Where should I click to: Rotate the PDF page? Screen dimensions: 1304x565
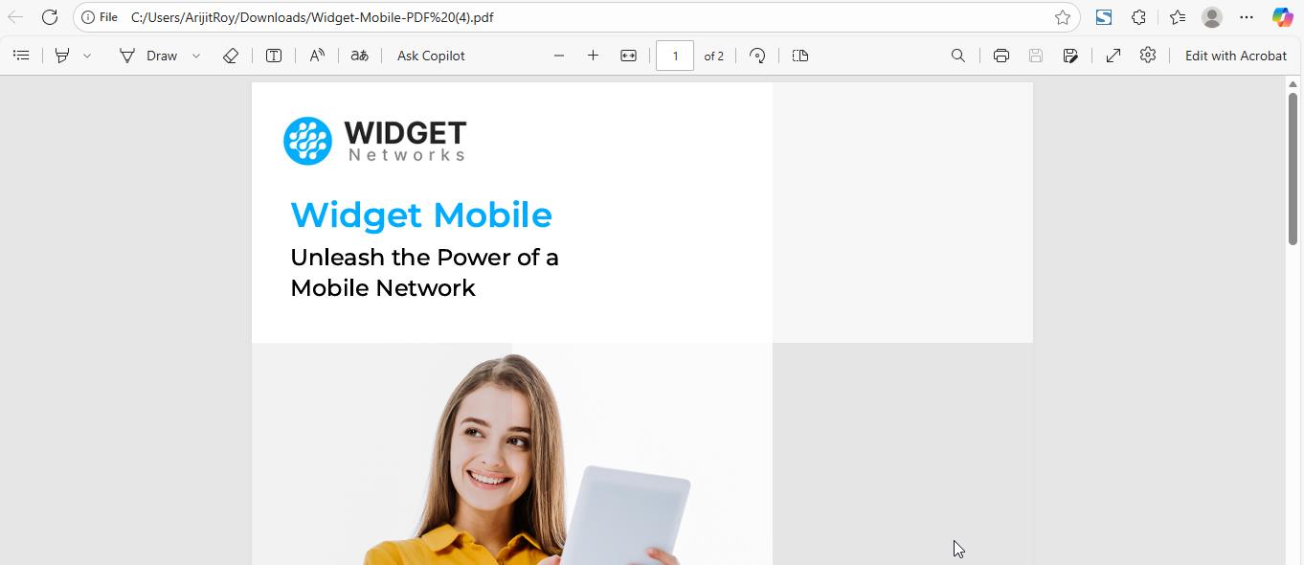[x=757, y=56]
